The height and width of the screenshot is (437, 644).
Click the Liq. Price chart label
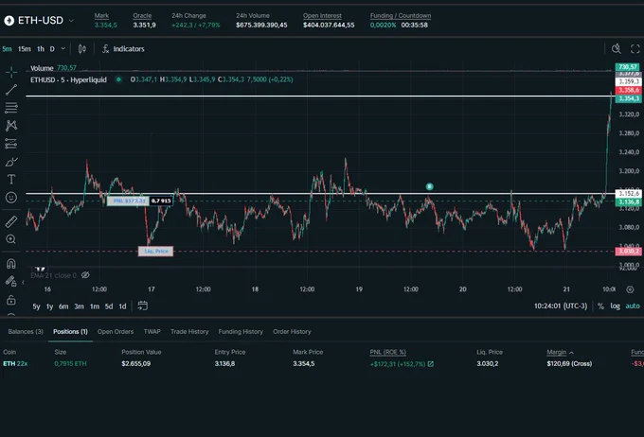pos(155,251)
